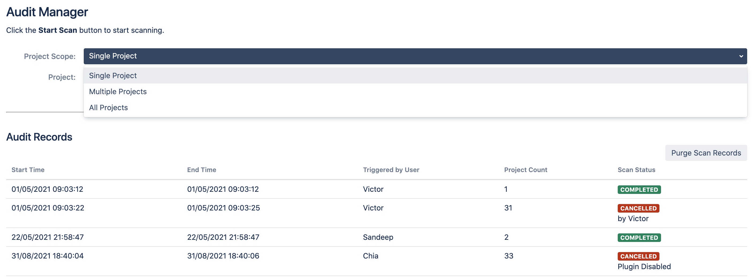Click user name Chia in records

click(x=371, y=256)
